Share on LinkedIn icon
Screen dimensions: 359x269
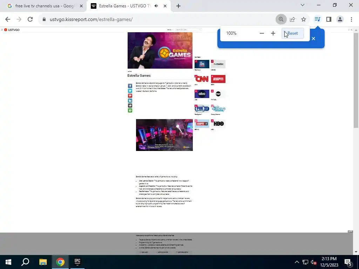point(130,101)
